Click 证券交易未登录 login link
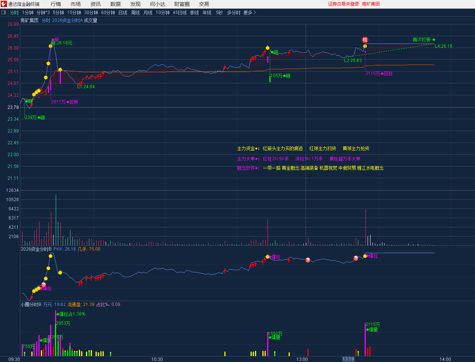475x362 pixels. coord(343,4)
